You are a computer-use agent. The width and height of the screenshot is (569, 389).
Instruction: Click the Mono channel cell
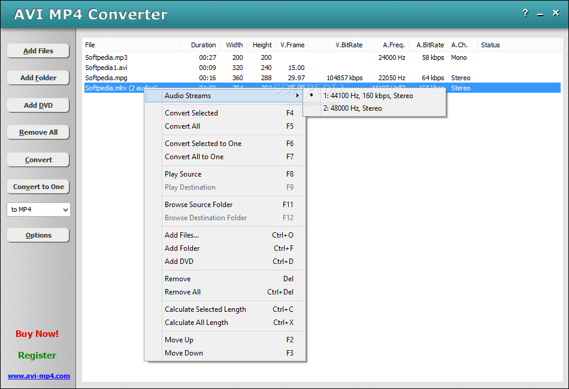pyautogui.click(x=459, y=57)
